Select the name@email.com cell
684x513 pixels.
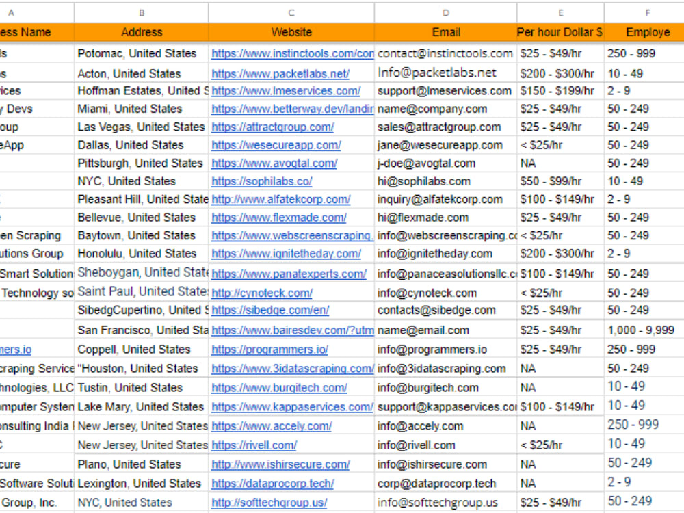(x=446, y=330)
